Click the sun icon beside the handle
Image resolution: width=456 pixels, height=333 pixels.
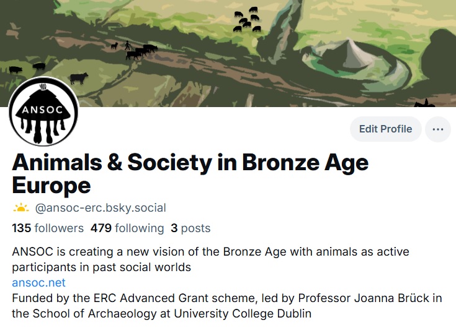[20, 208]
